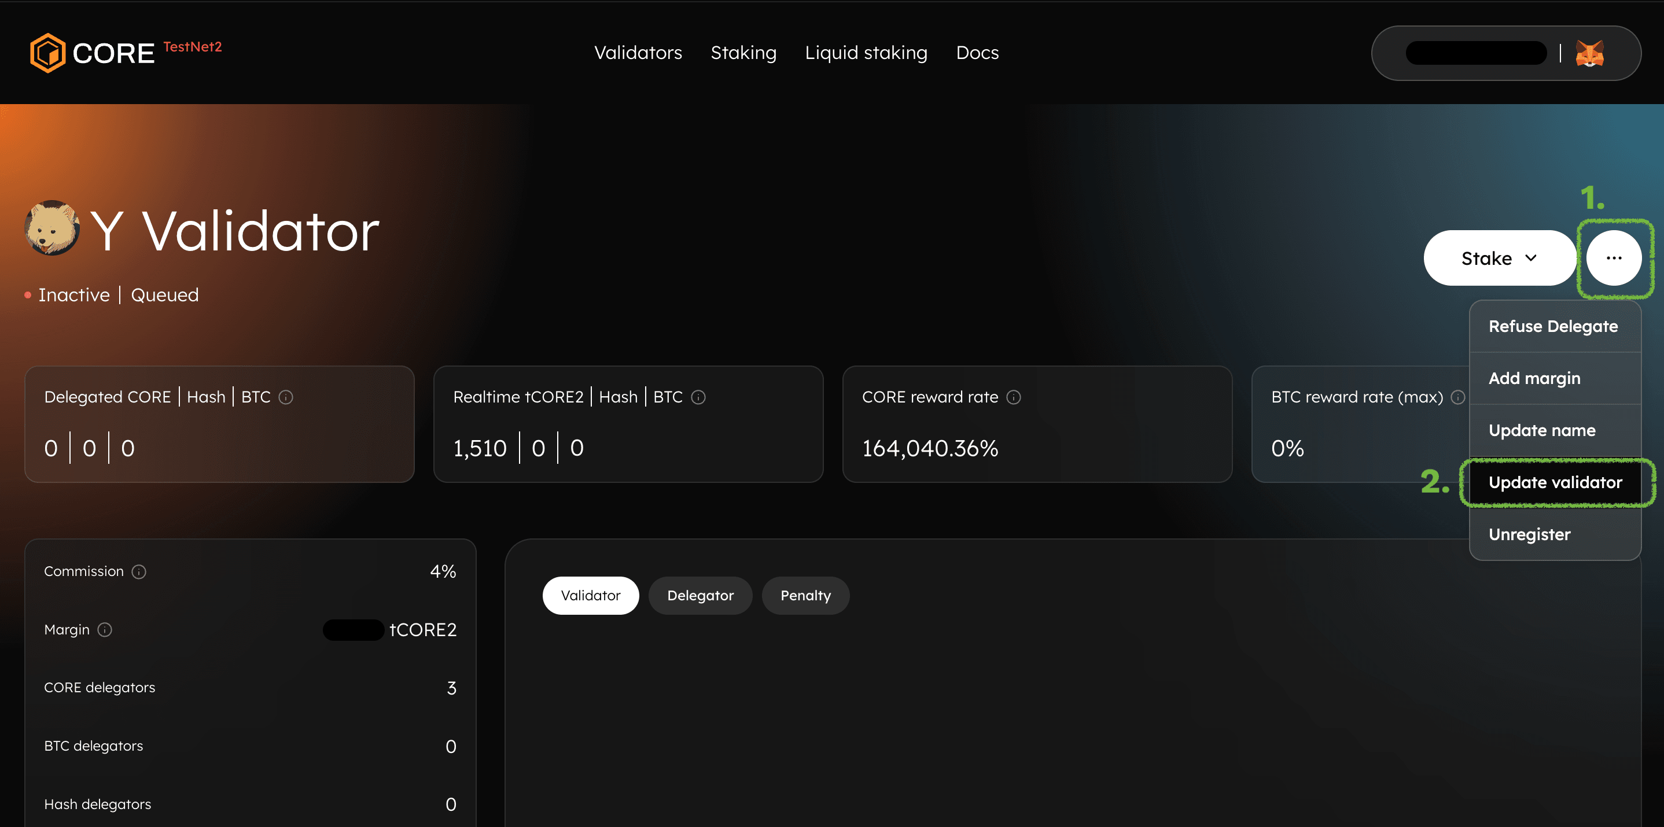Open the Liquid staking navigation link
Screen dimensions: 1664x827
click(x=866, y=53)
